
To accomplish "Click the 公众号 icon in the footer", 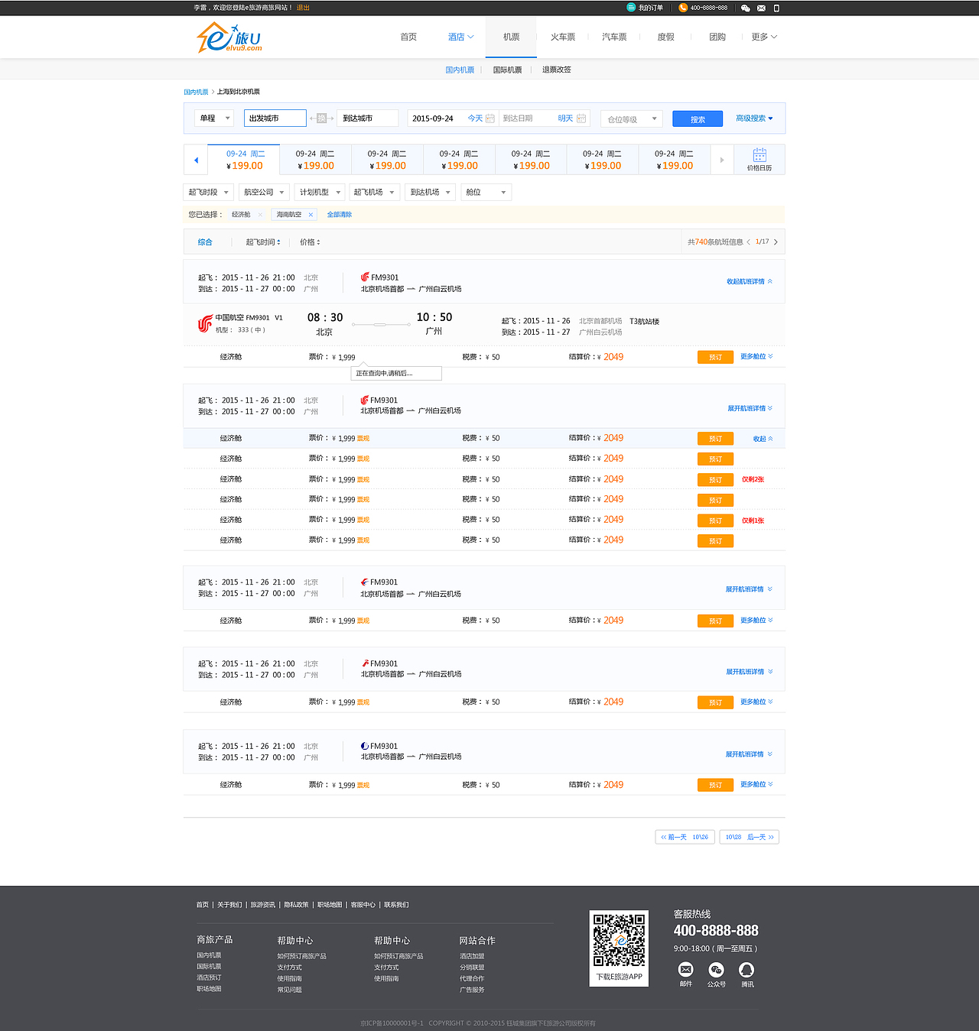I will coord(716,969).
